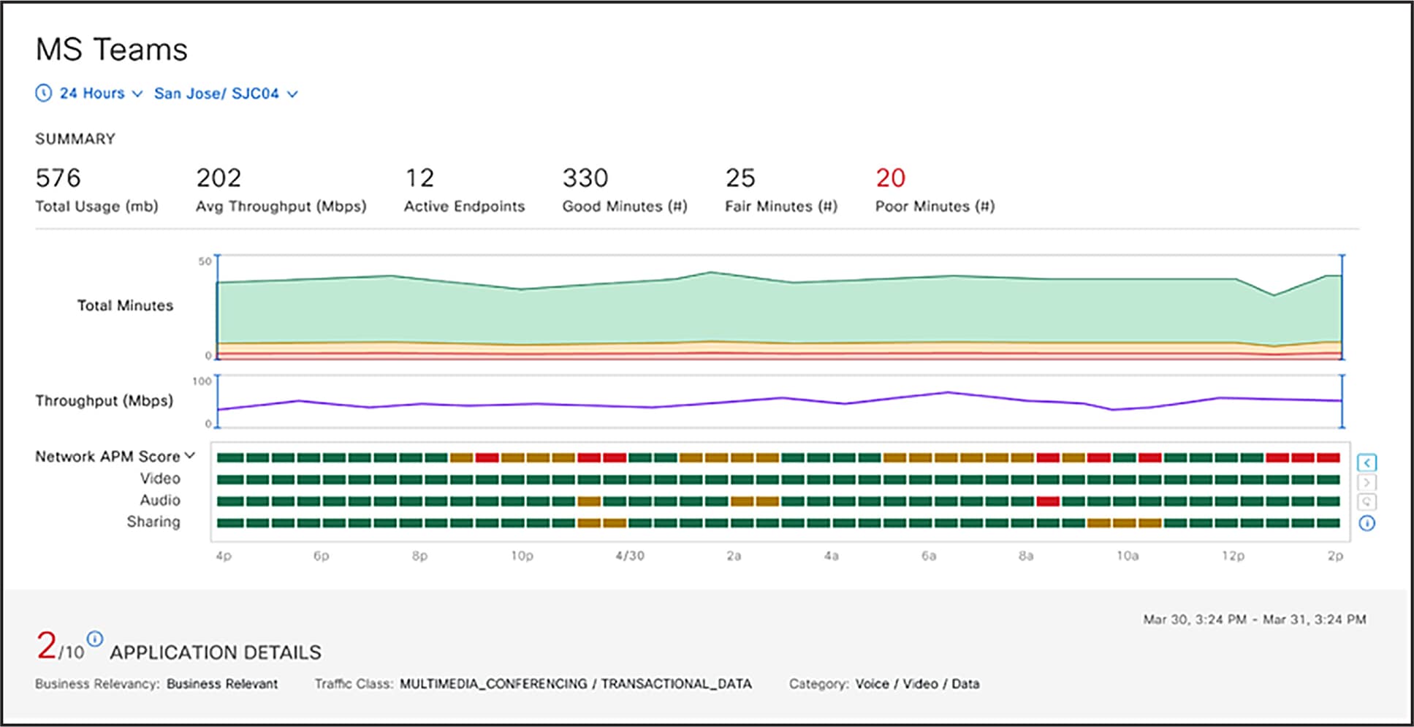Click the Fair Minutes (#) label
The width and height of the screenshot is (1414, 727).
click(x=781, y=207)
